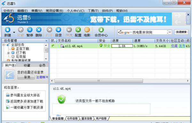Click 返回更多资源加速下载 link

point(27,101)
